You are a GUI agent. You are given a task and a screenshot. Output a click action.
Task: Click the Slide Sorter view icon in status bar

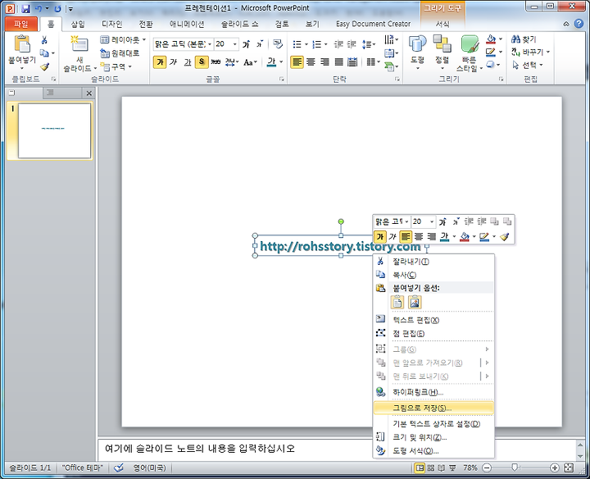(x=430, y=468)
